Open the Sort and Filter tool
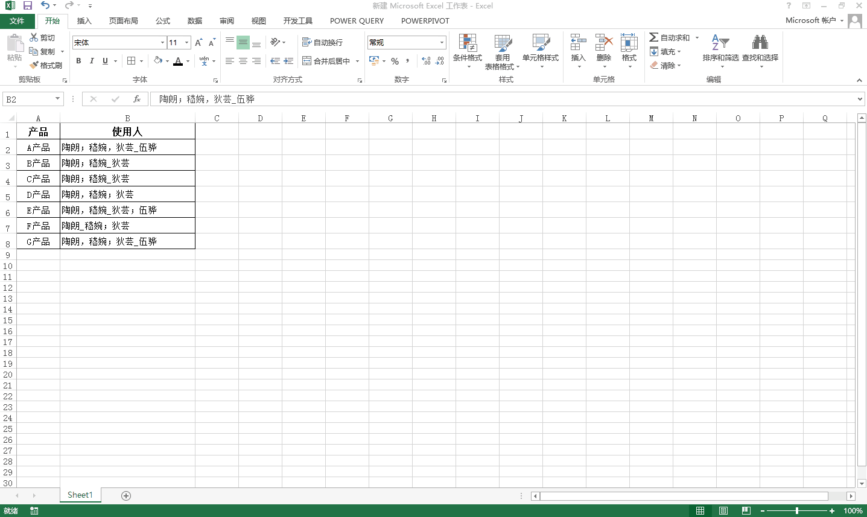This screenshot has width=867, height=517. tap(720, 43)
